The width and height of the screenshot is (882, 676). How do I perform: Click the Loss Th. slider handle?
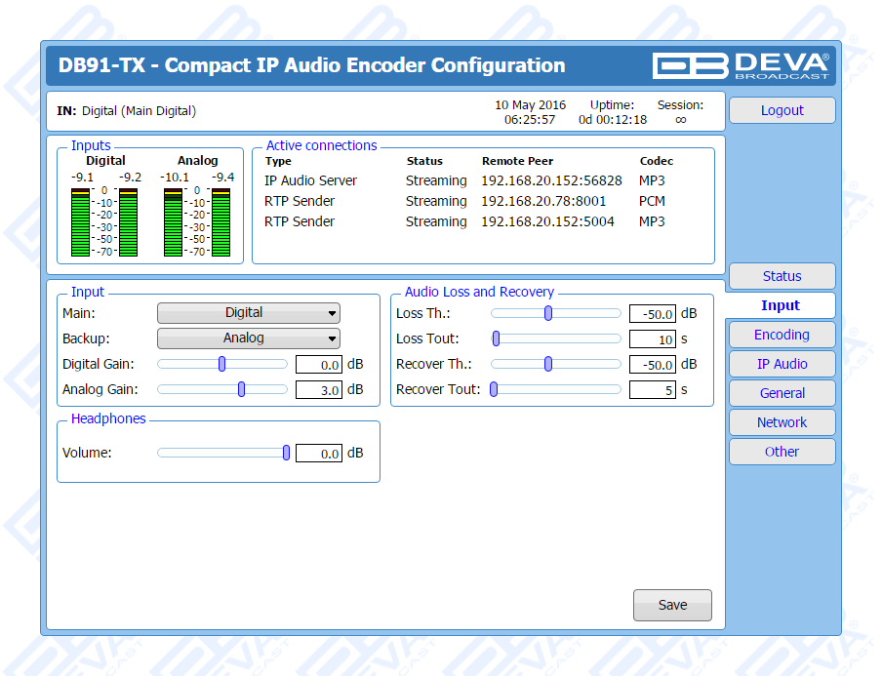[548, 313]
